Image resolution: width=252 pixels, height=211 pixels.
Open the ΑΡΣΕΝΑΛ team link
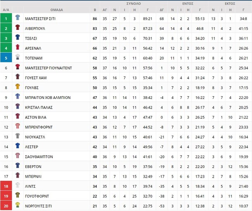pos(33,48)
